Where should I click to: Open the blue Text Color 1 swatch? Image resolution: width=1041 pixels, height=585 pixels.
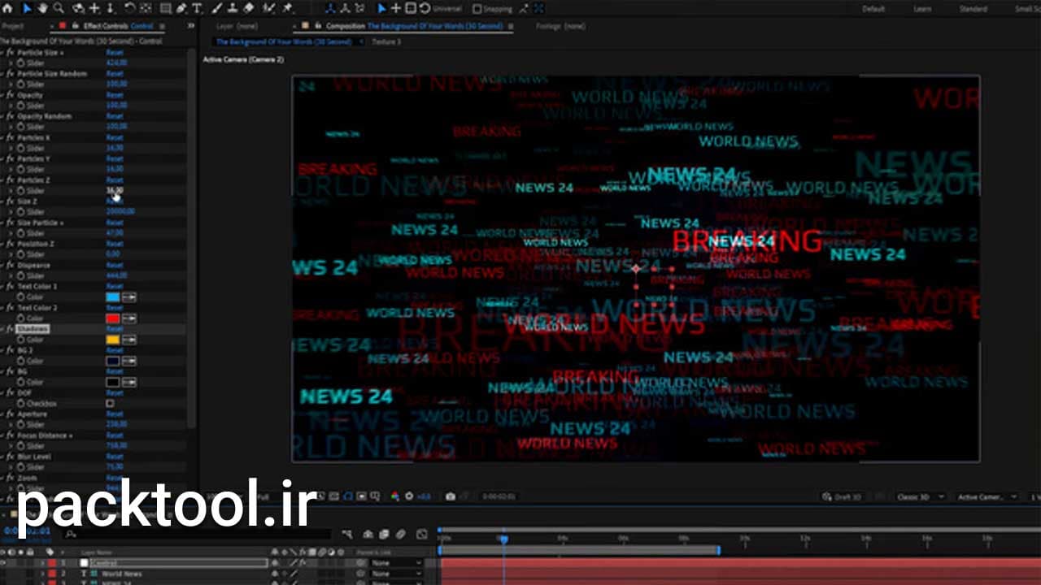pyautogui.click(x=113, y=297)
